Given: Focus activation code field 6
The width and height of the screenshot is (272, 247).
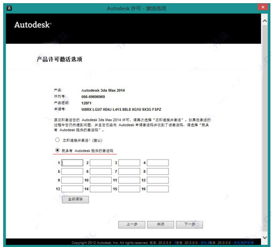Looking at the screenshot, I should pyautogui.click(x=100, y=171).
